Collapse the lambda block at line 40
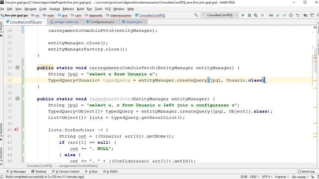 [x=24, y=130]
